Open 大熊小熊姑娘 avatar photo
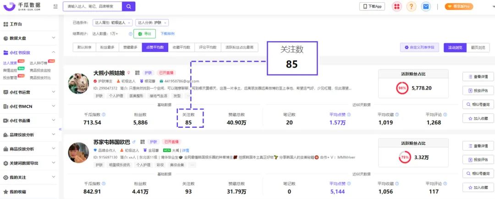 tap(78, 84)
